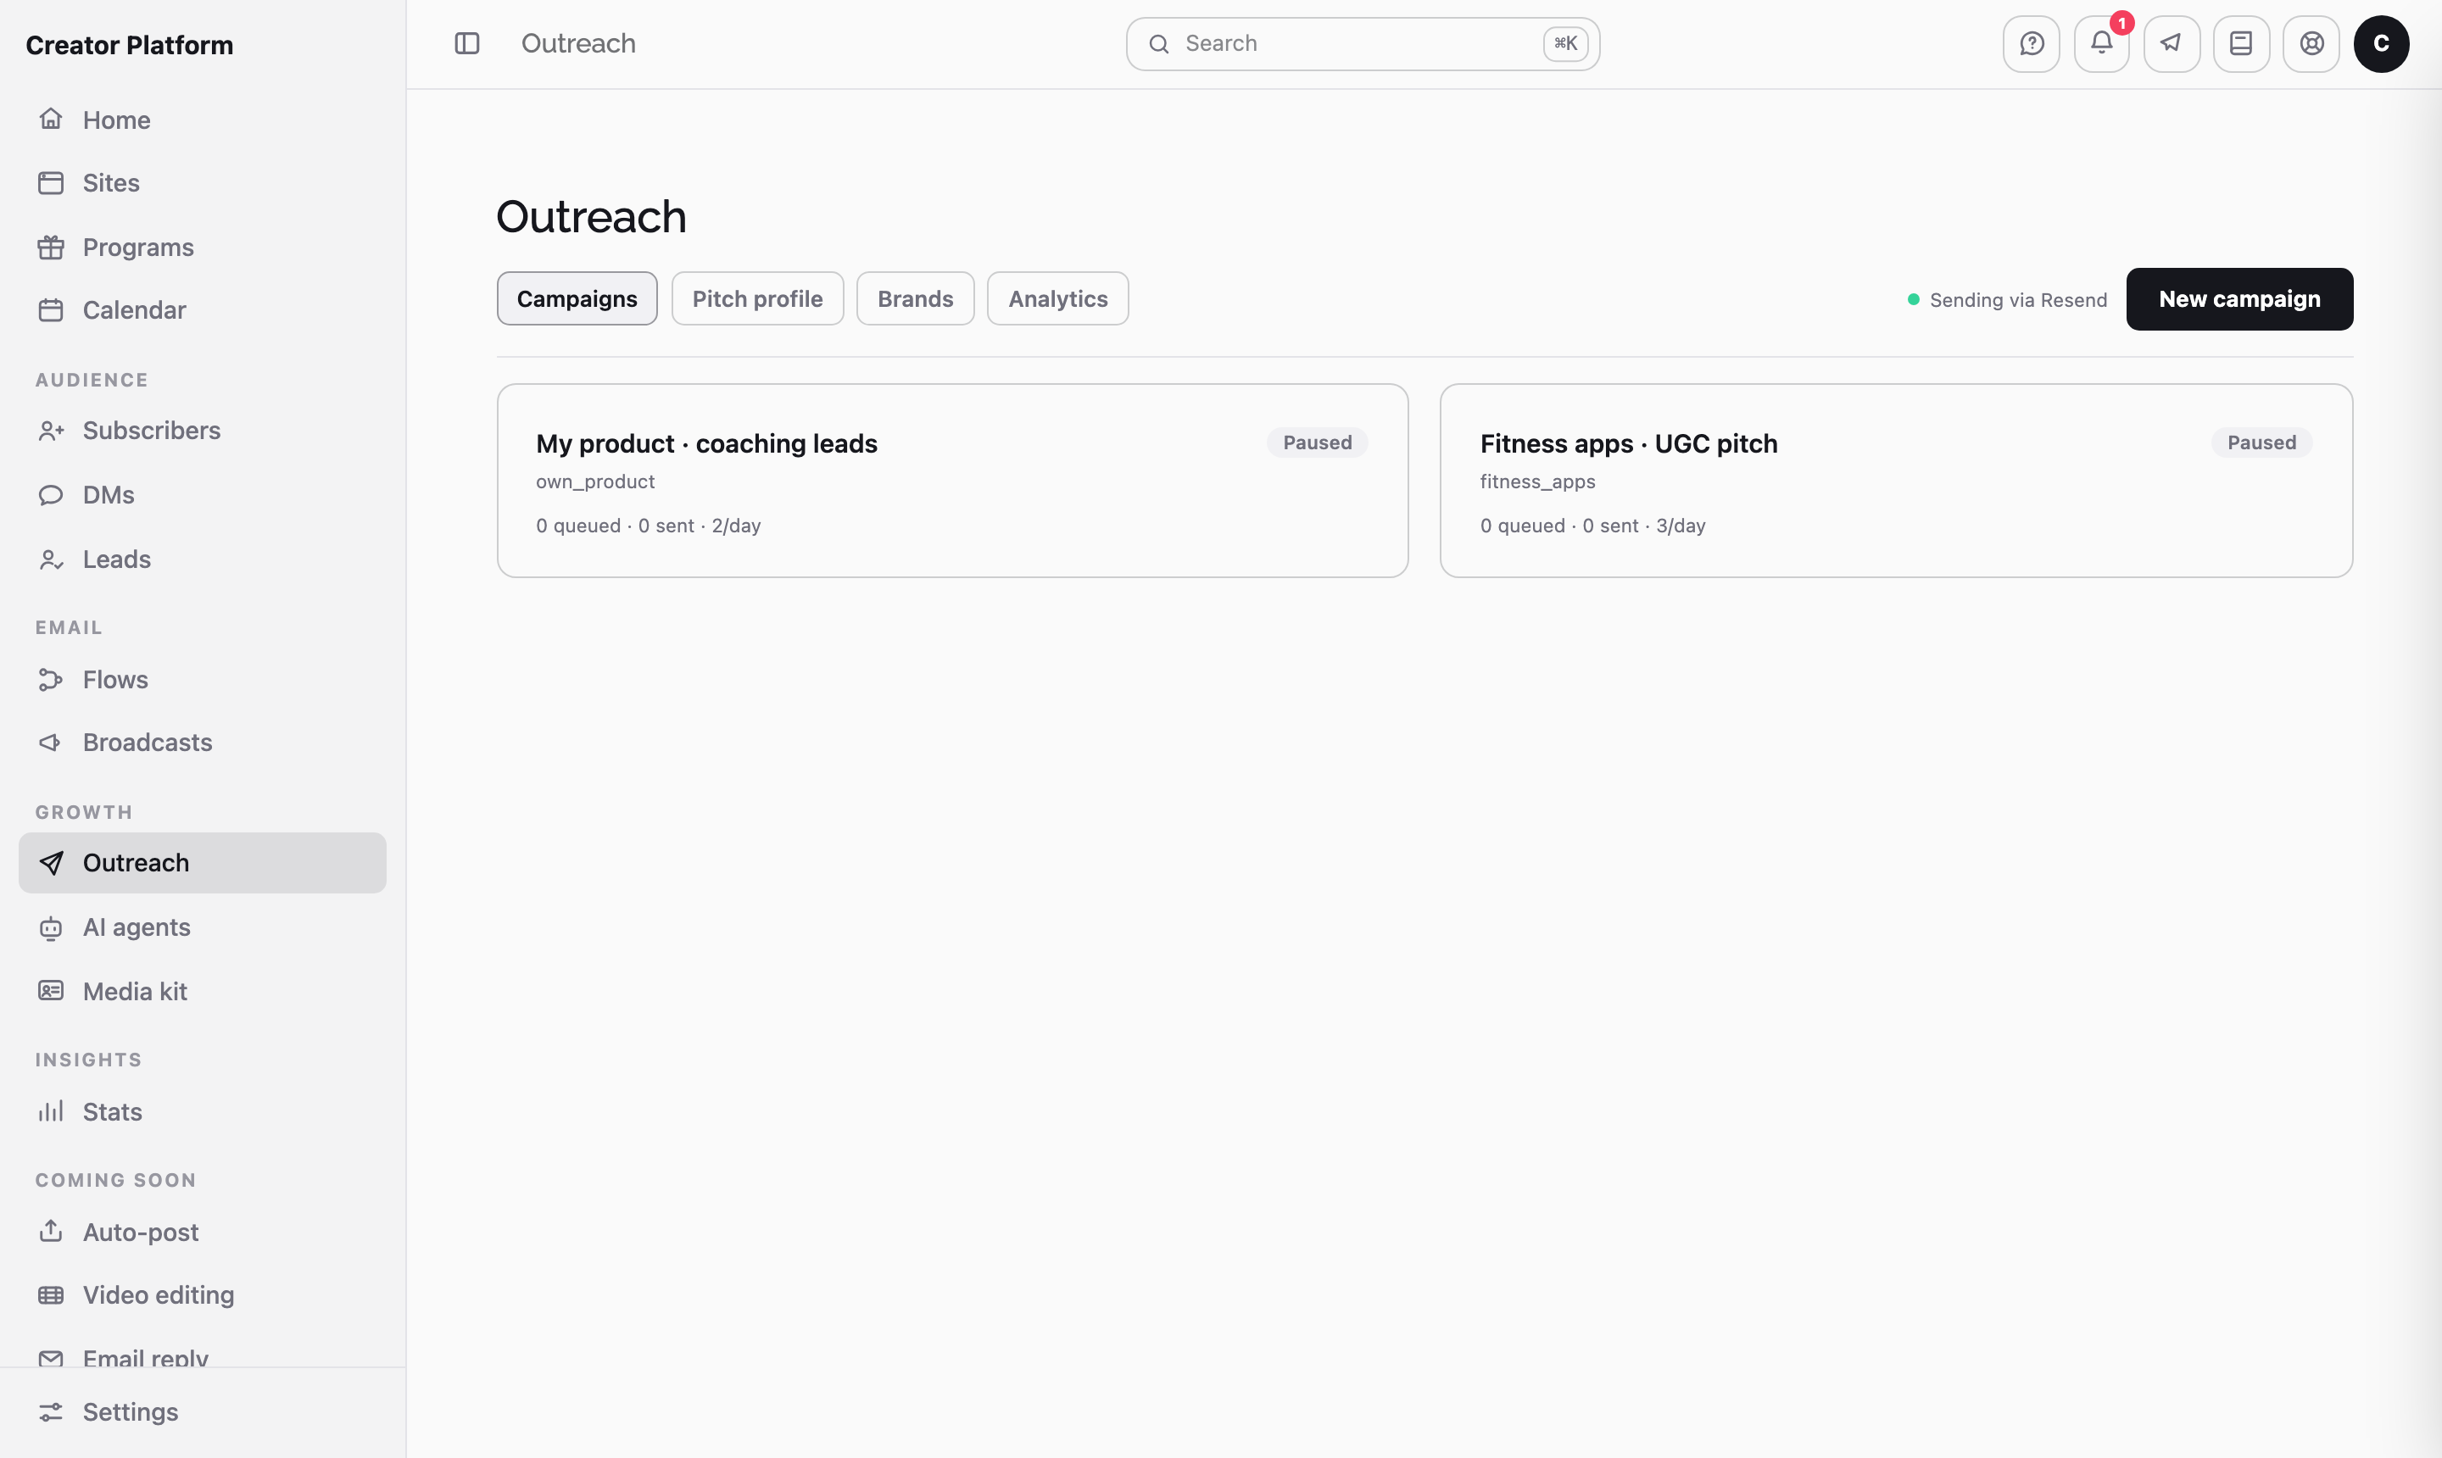Click '0 queued · 0 sent · 2/day' text

point(648,526)
